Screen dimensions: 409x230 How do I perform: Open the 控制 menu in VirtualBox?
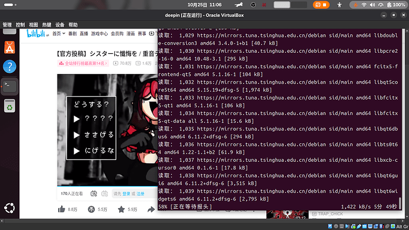point(20,25)
